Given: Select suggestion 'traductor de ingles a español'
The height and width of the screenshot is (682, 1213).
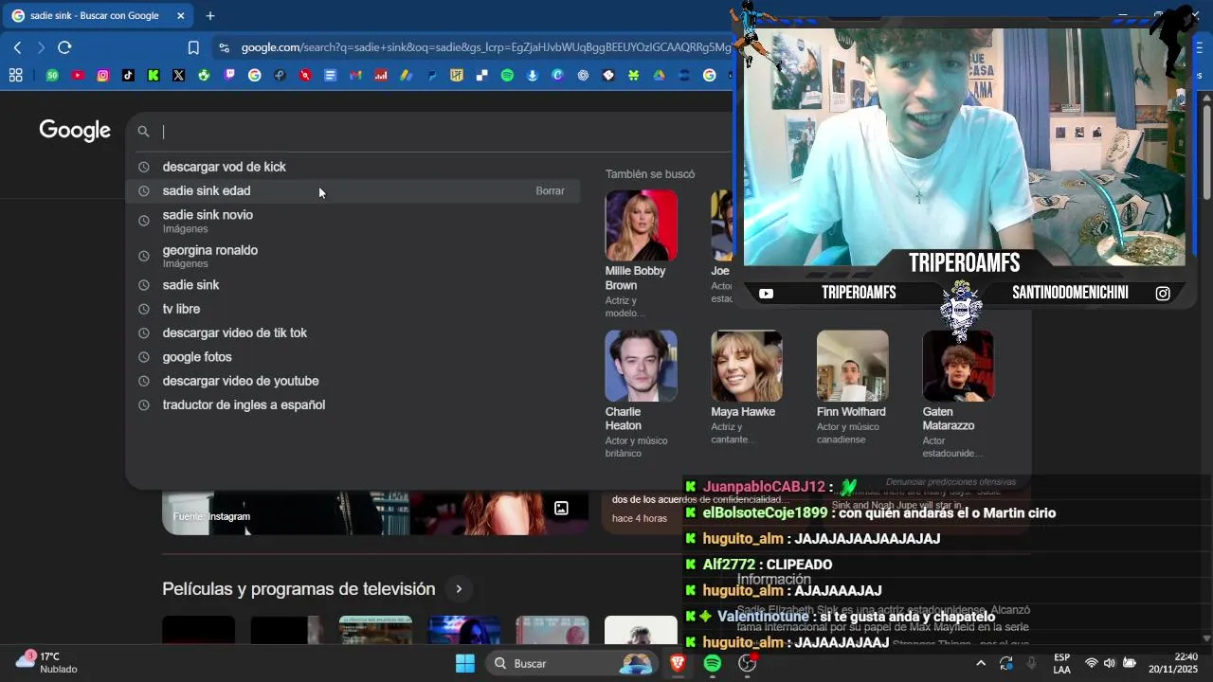Looking at the screenshot, I should tap(354, 404).
